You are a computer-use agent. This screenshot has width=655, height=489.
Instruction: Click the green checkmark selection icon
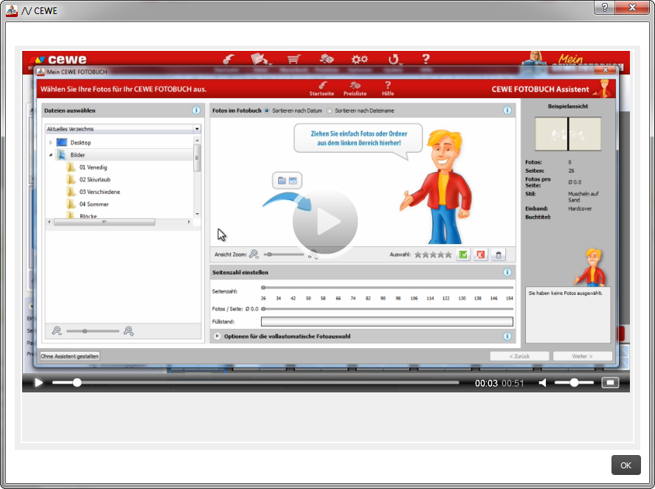463,254
